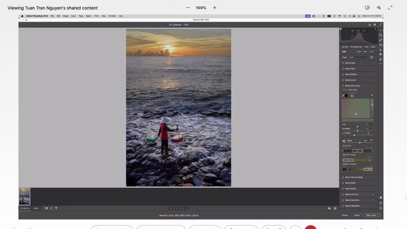Switch to Point Color tab in Color Mixer
Viewport: 407px width, 229px height.
click(353, 90)
